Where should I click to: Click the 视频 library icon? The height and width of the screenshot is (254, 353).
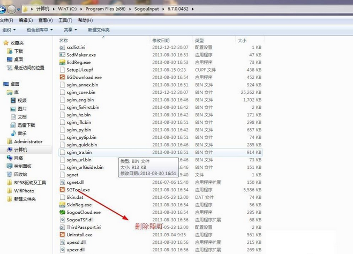click(x=13, y=100)
